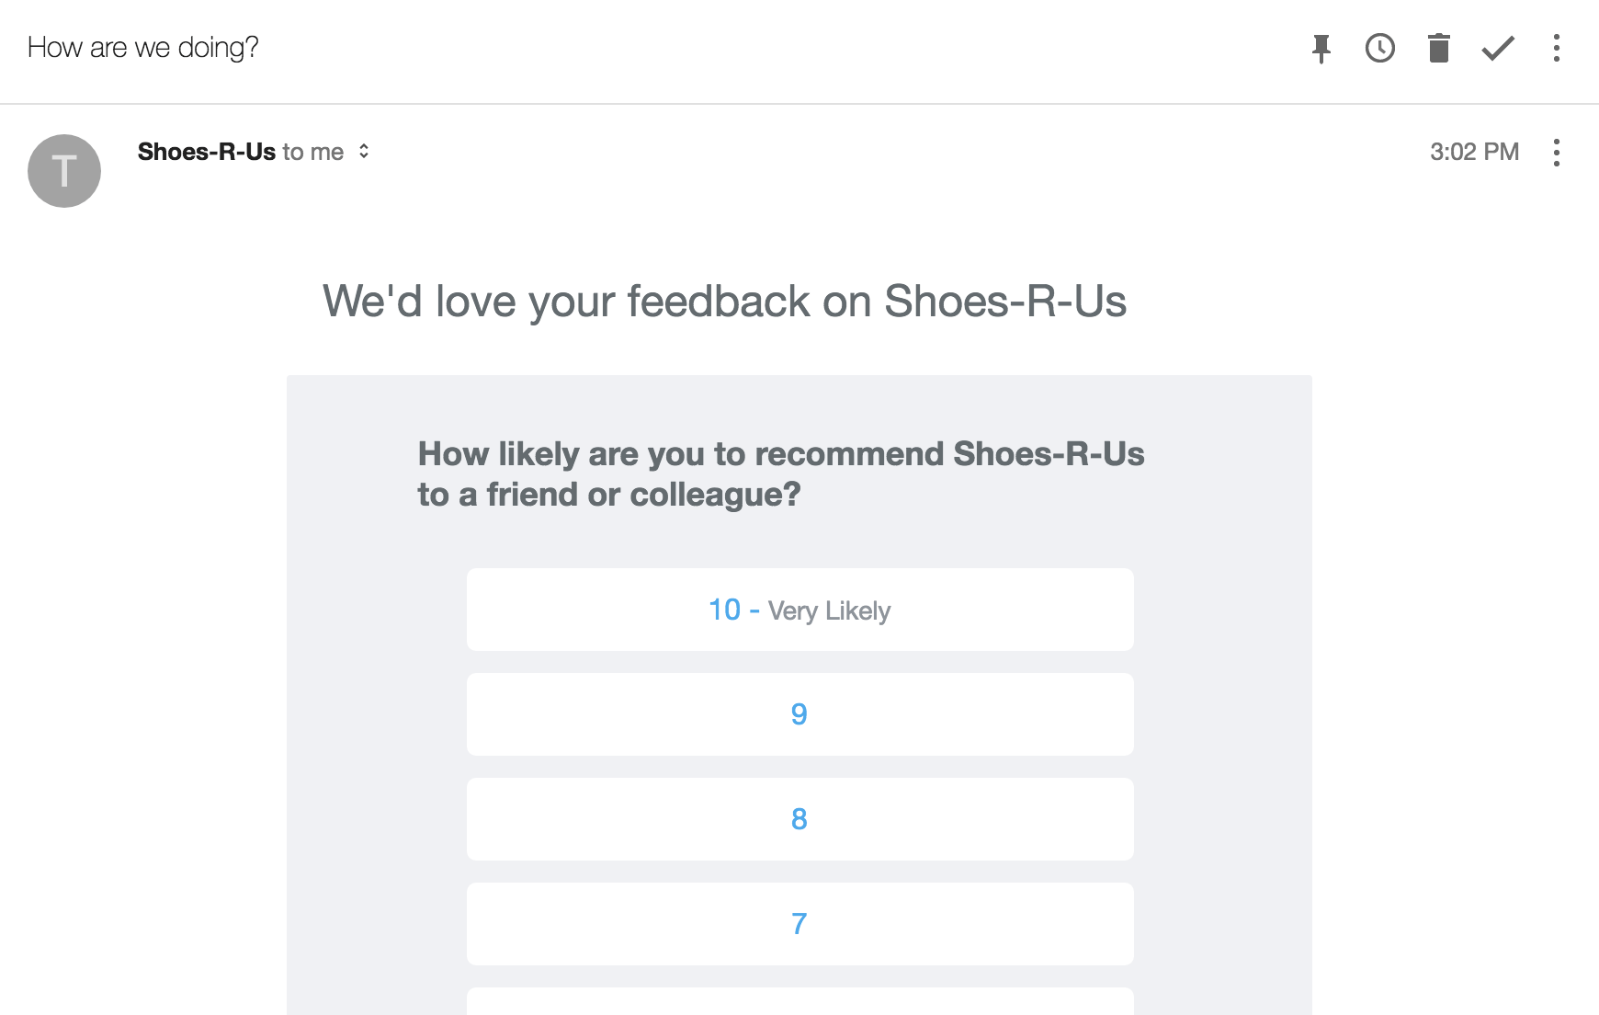Viewport: 1599px width, 1015px height.
Task: Pin the conversation using the pushpin icon
Action: pyautogui.click(x=1321, y=50)
